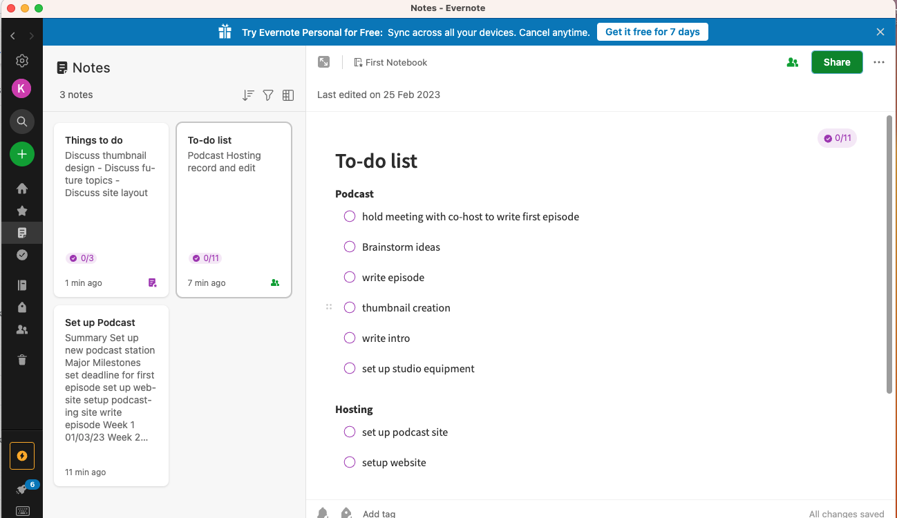Open keyboard shortcuts icon at sidebar bottom

pyautogui.click(x=22, y=511)
